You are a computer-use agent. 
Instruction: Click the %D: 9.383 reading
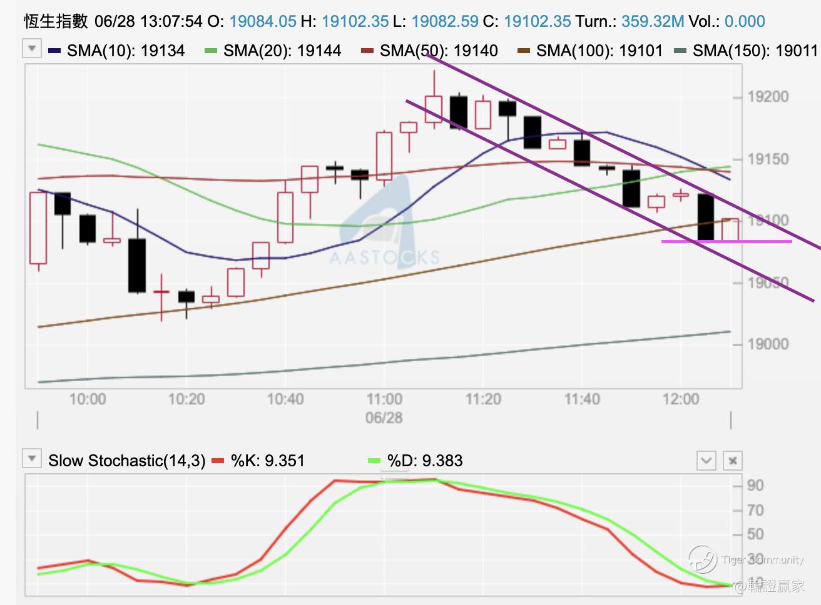[x=425, y=461]
